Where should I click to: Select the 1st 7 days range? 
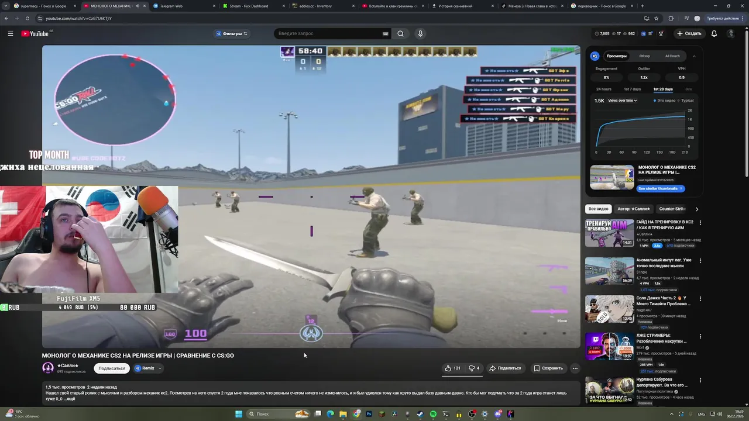632,89
